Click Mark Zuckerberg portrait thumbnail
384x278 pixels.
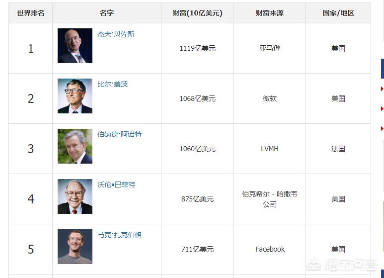75,247
